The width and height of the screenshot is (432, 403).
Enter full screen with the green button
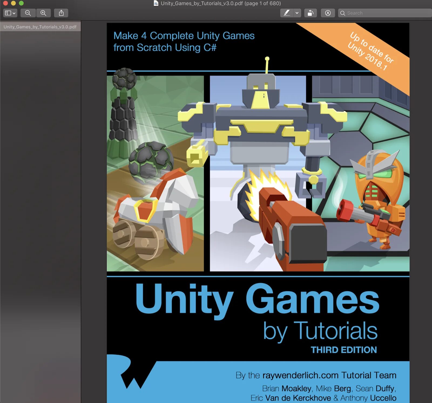[21, 3]
